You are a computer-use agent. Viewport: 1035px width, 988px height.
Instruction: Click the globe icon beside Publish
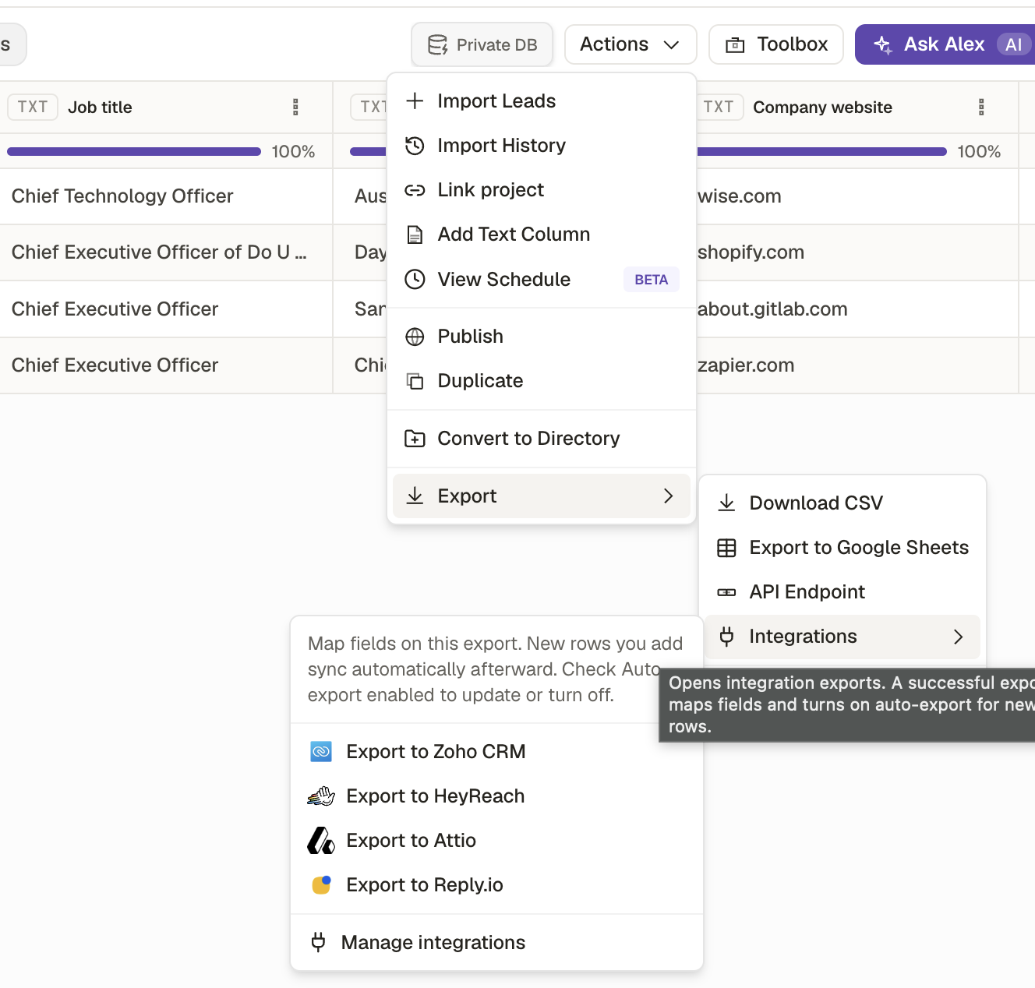click(415, 337)
